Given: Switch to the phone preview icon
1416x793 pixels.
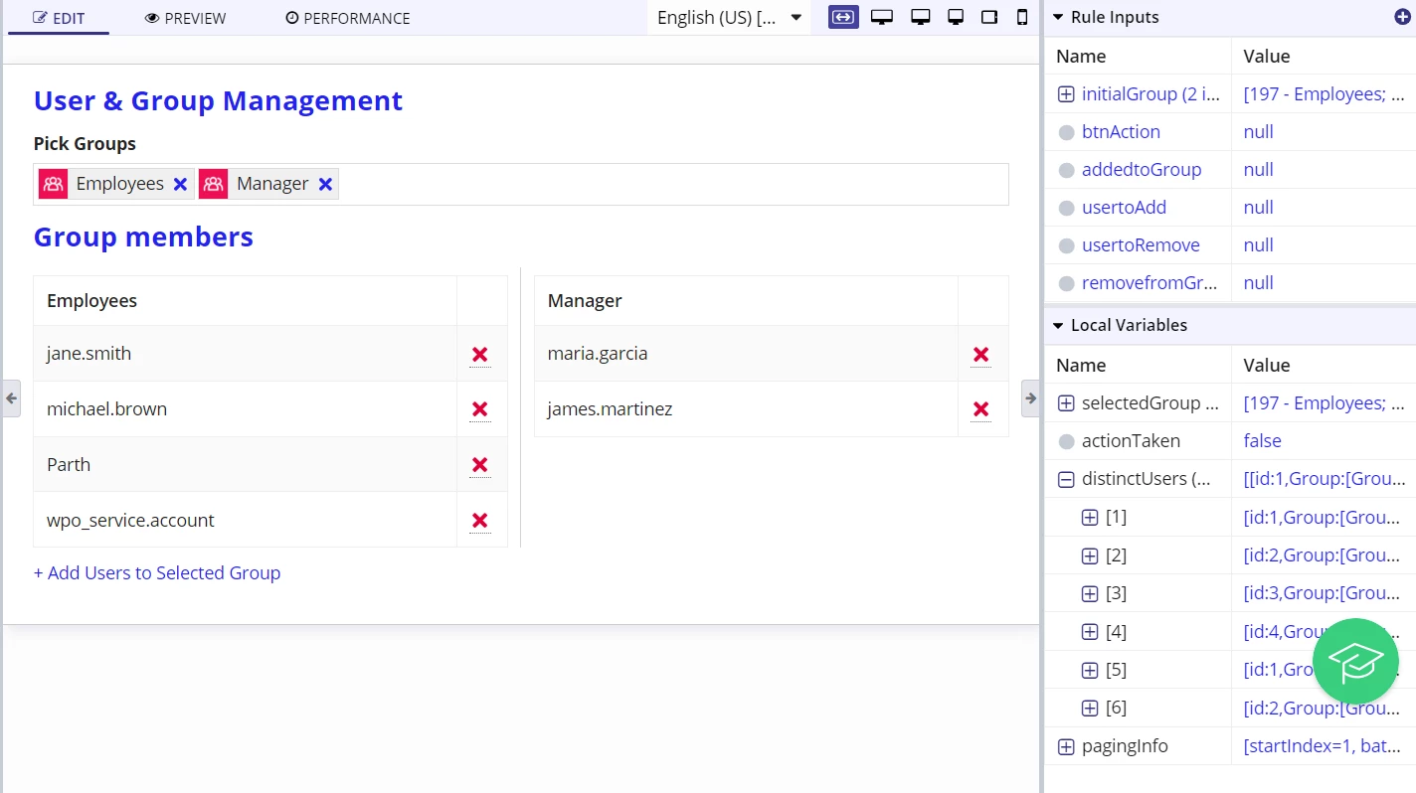Looking at the screenshot, I should [1022, 17].
